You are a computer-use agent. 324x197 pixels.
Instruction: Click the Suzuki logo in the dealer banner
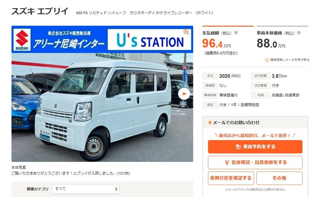coord(22,39)
